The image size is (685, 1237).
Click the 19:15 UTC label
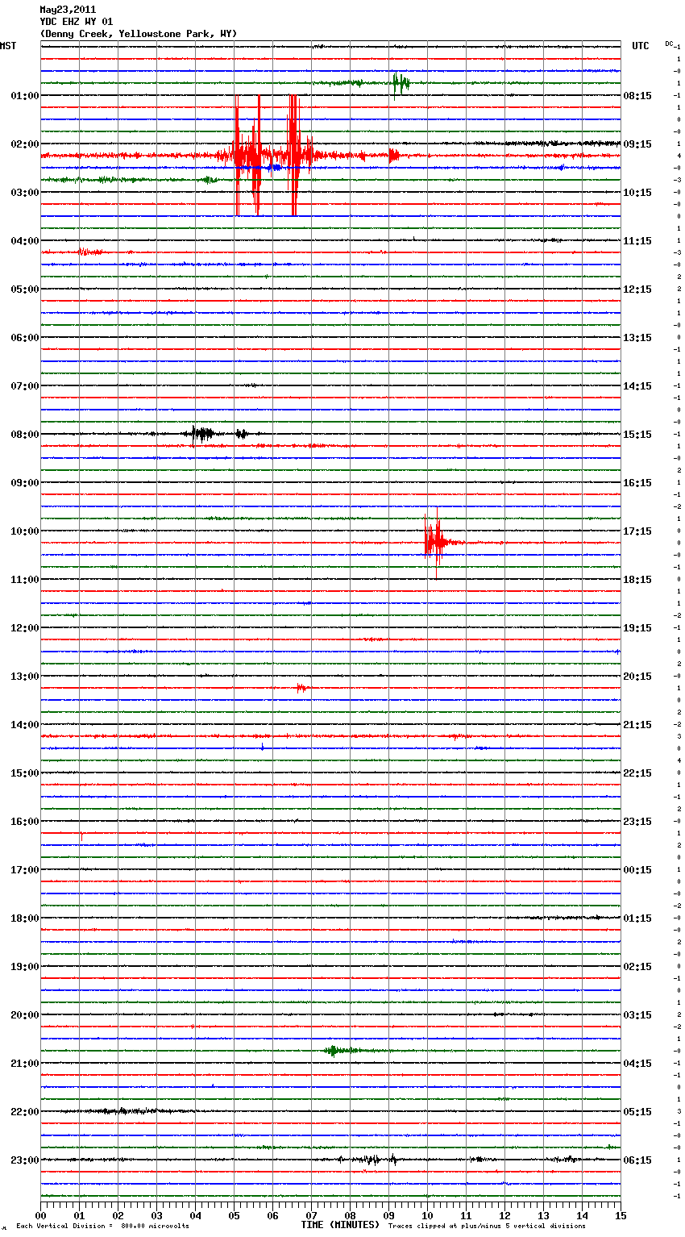[637, 628]
